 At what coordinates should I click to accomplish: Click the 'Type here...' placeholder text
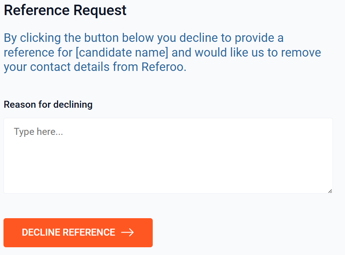coord(38,132)
